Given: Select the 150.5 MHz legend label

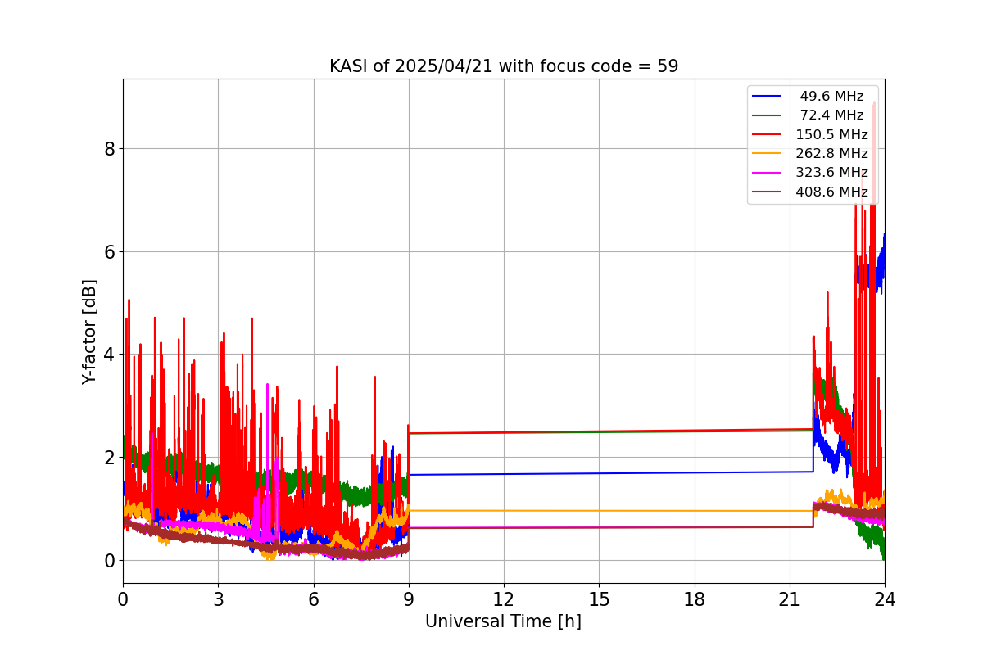Looking at the screenshot, I should (x=831, y=134).
